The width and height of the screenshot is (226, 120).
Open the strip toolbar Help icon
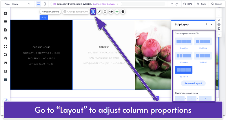pos(123,12)
